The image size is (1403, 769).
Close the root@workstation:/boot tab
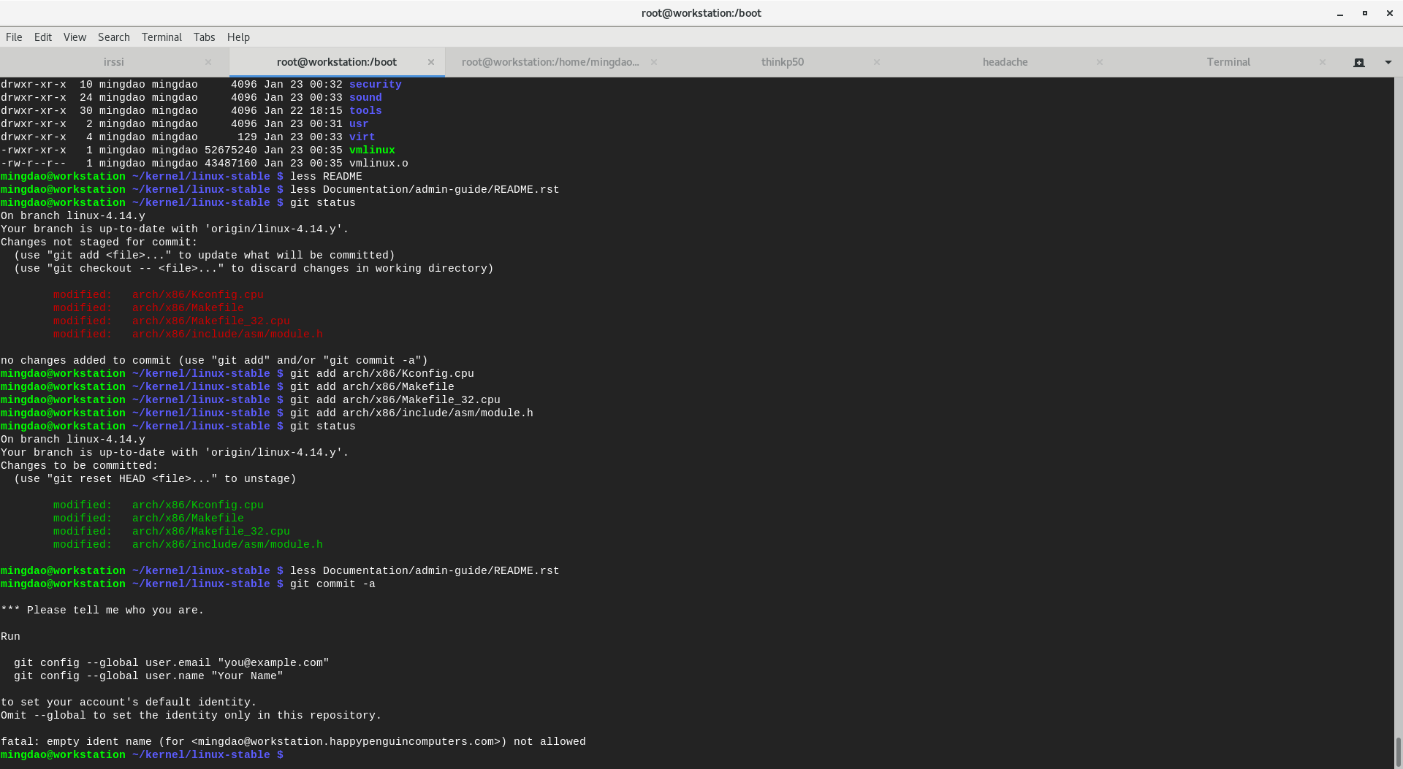431,62
